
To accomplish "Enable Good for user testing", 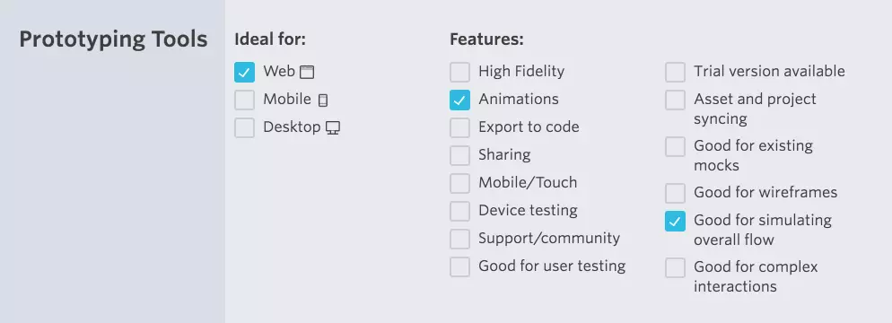I will tap(460, 267).
